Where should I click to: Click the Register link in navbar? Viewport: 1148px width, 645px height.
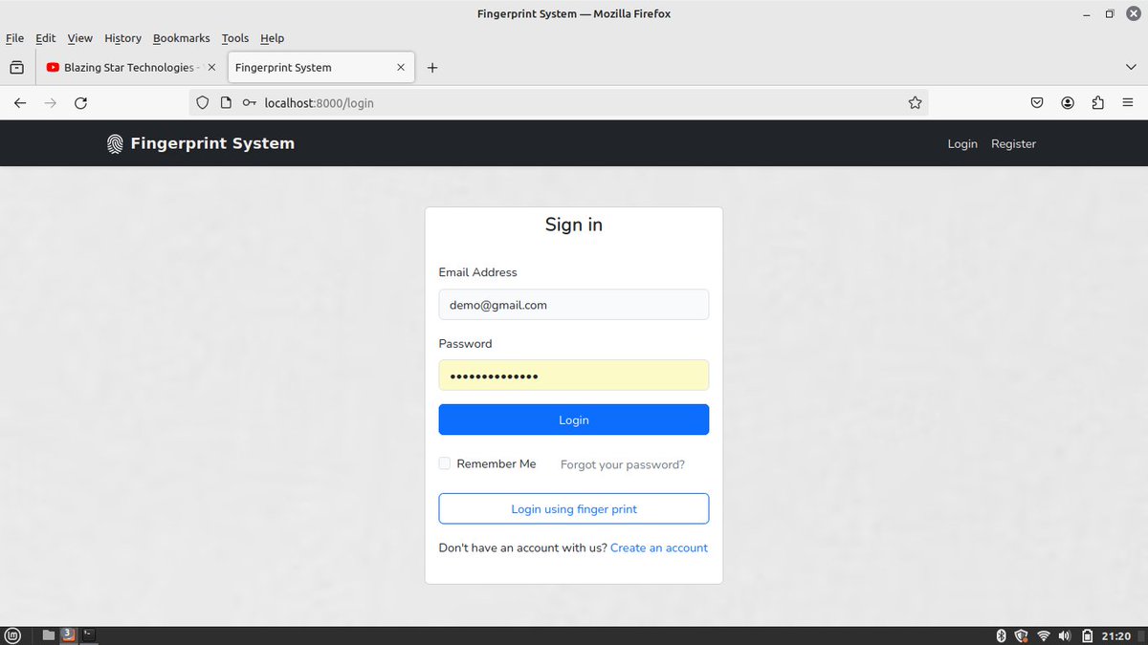(1014, 144)
